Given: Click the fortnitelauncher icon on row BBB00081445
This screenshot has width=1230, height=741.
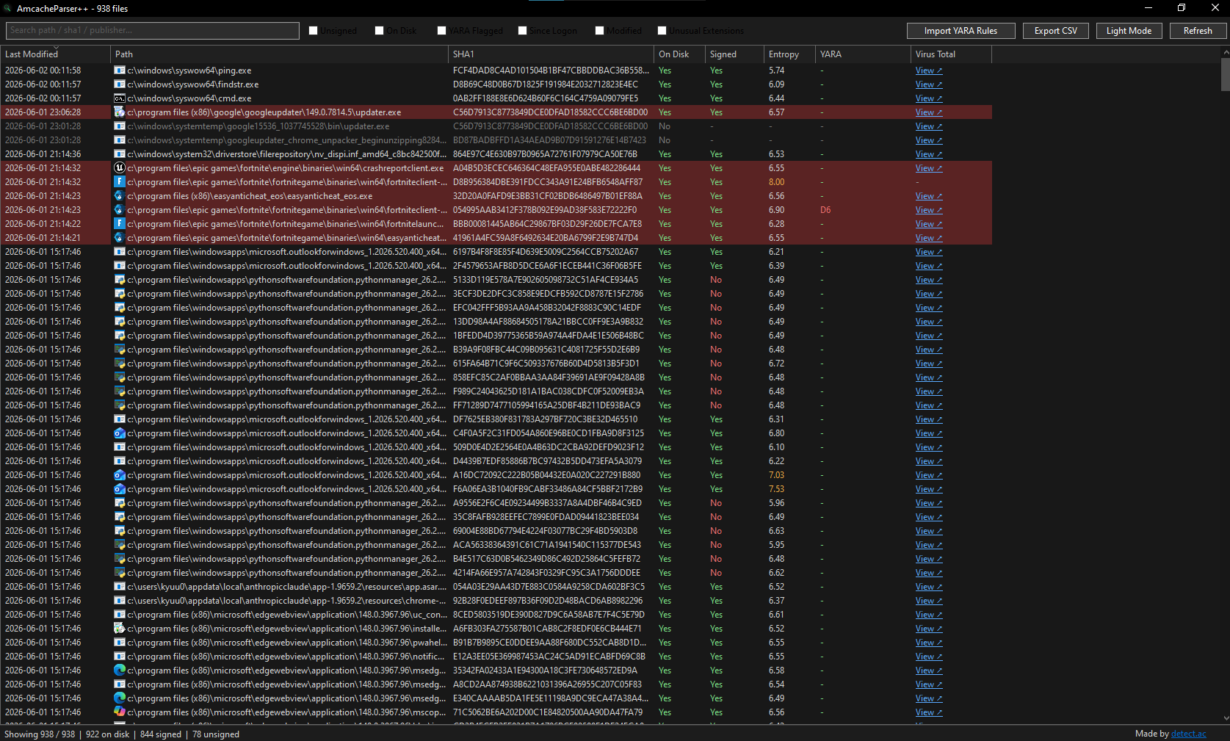Looking at the screenshot, I should (x=119, y=224).
